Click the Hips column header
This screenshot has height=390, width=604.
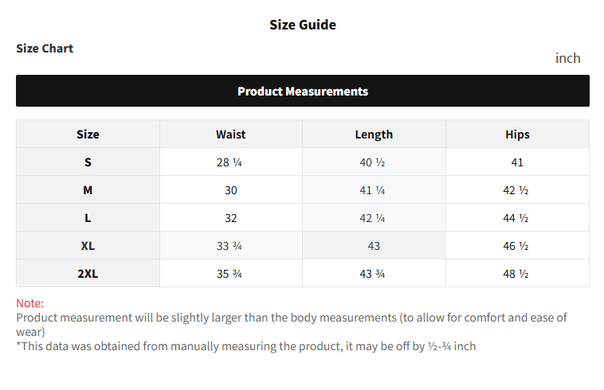click(517, 135)
